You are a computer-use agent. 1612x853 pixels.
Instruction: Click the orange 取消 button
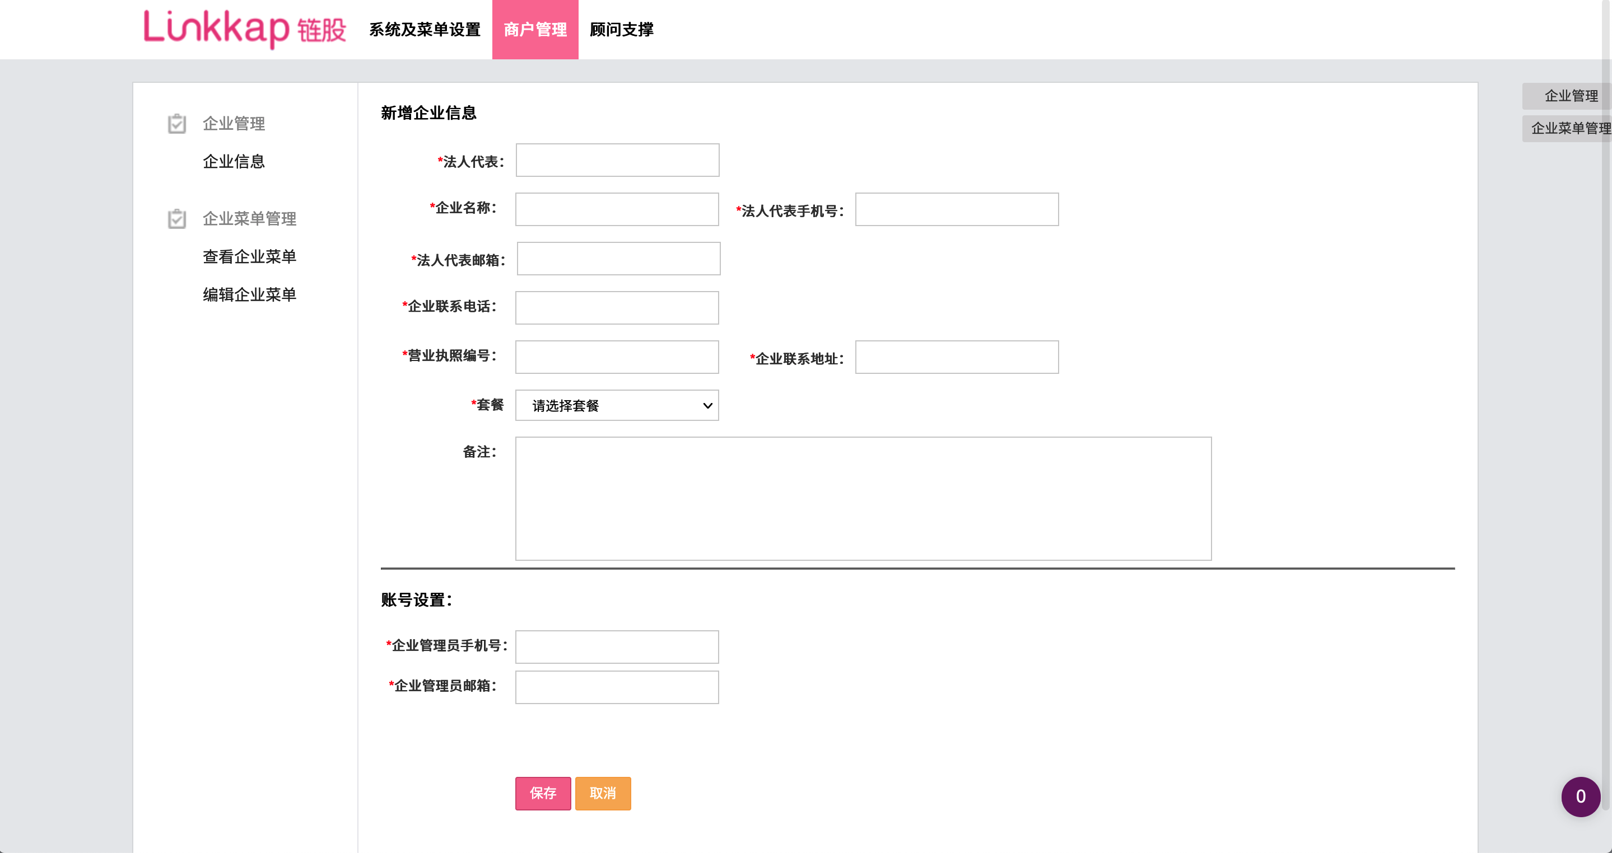pos(603,793)
